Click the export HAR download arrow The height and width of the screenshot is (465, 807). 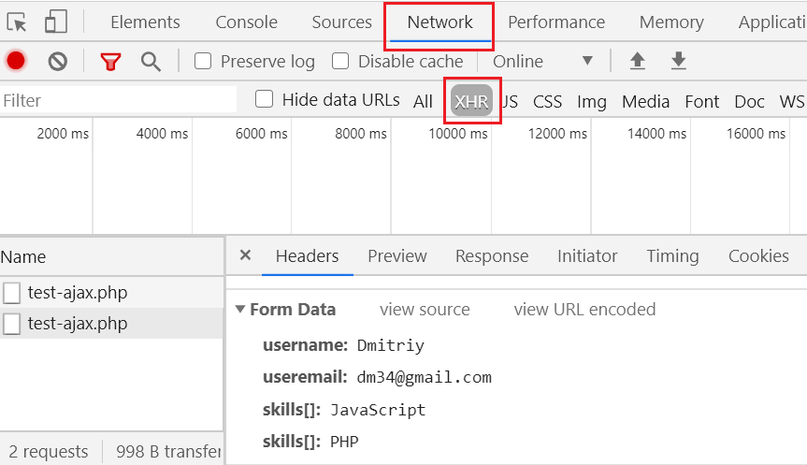[679, 62]
